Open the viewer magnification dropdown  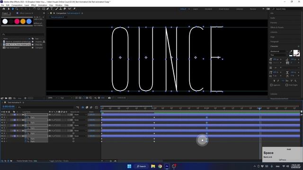pos(53,98)
